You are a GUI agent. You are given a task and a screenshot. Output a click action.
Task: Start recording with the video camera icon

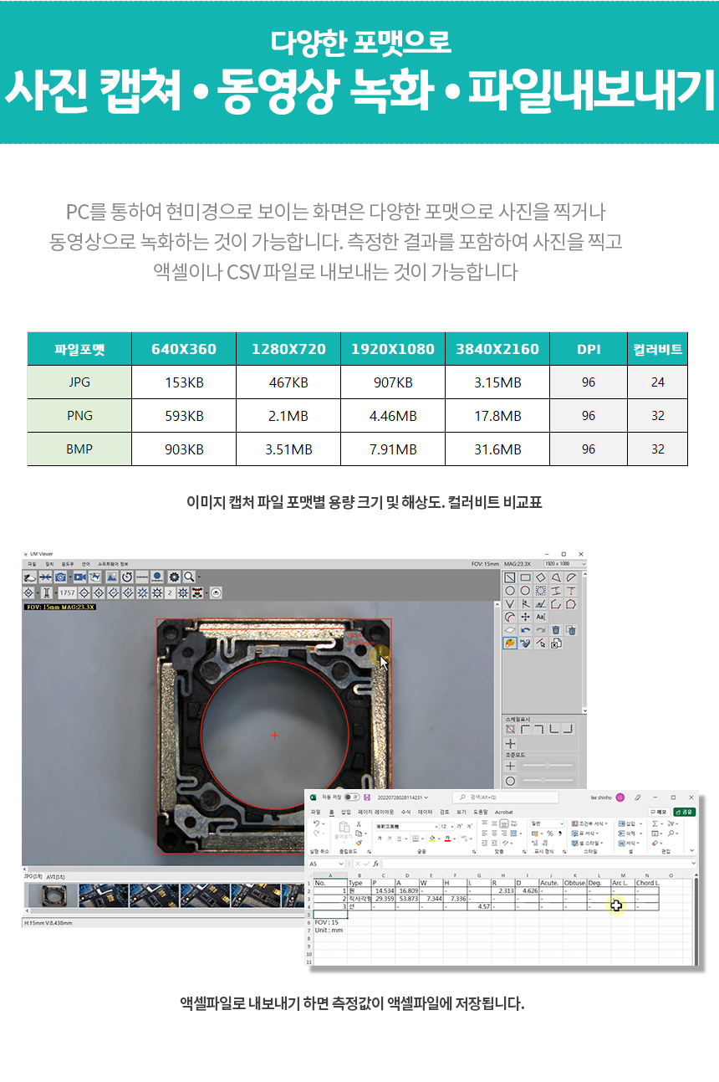click(80, 577)
